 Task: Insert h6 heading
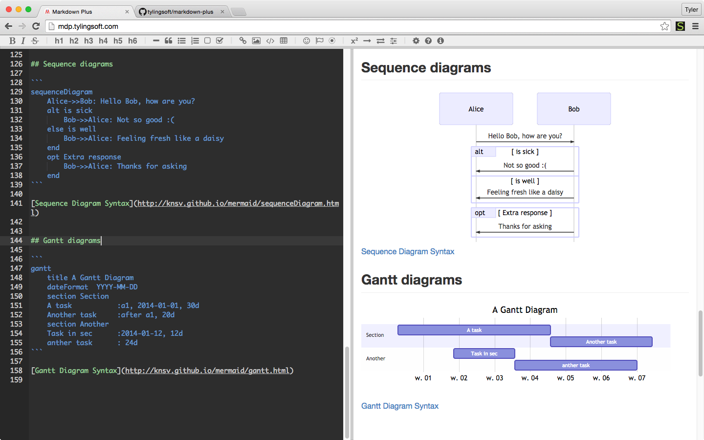pos(132,41)
